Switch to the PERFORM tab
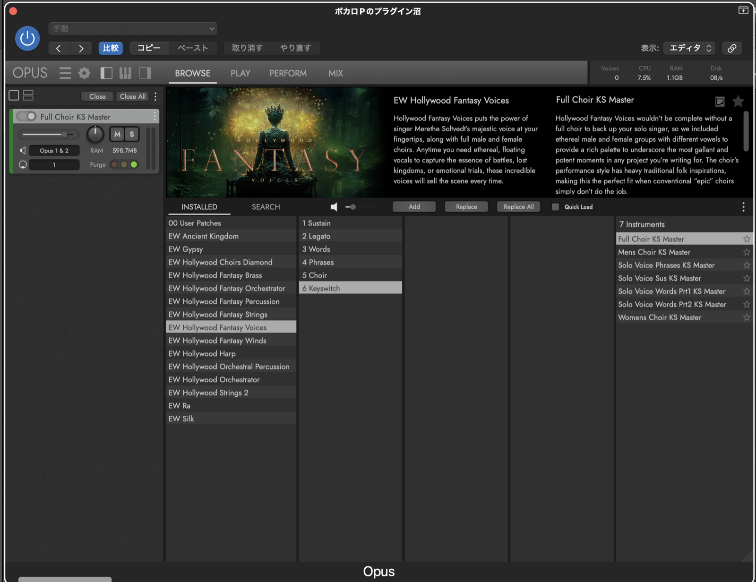Screen dimensions: 756x582 click(x=288, y=73)
